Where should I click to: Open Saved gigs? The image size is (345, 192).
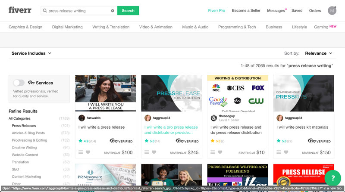click(x=297, y=10)
